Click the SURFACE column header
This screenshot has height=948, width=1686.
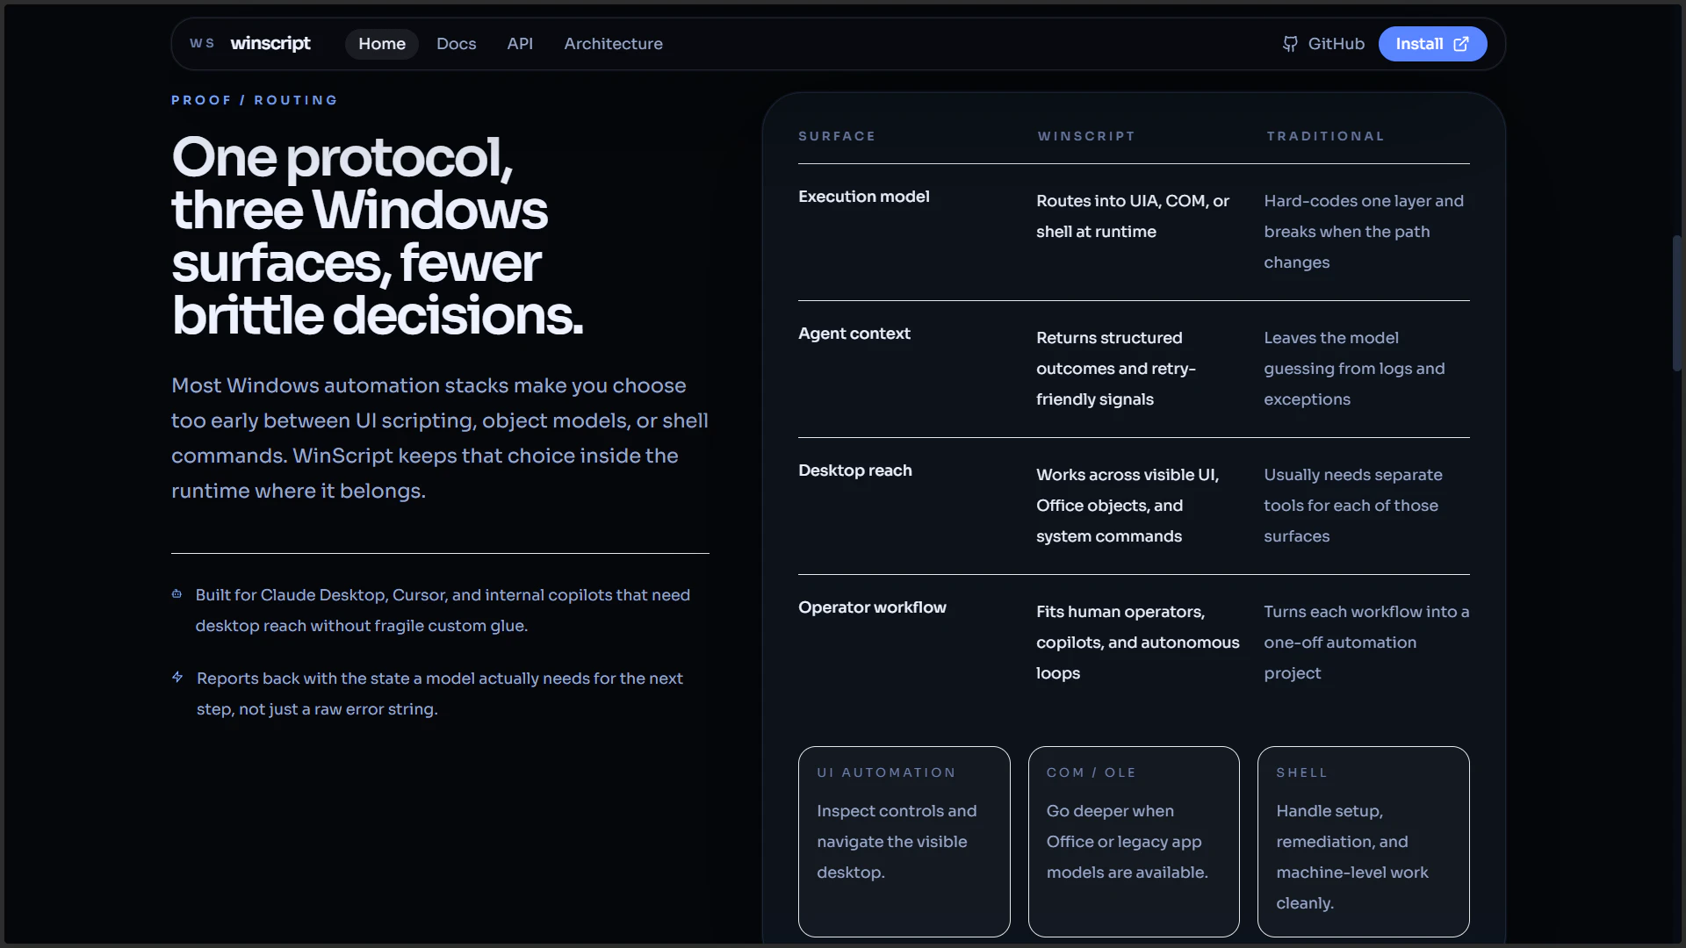[836, 136]
